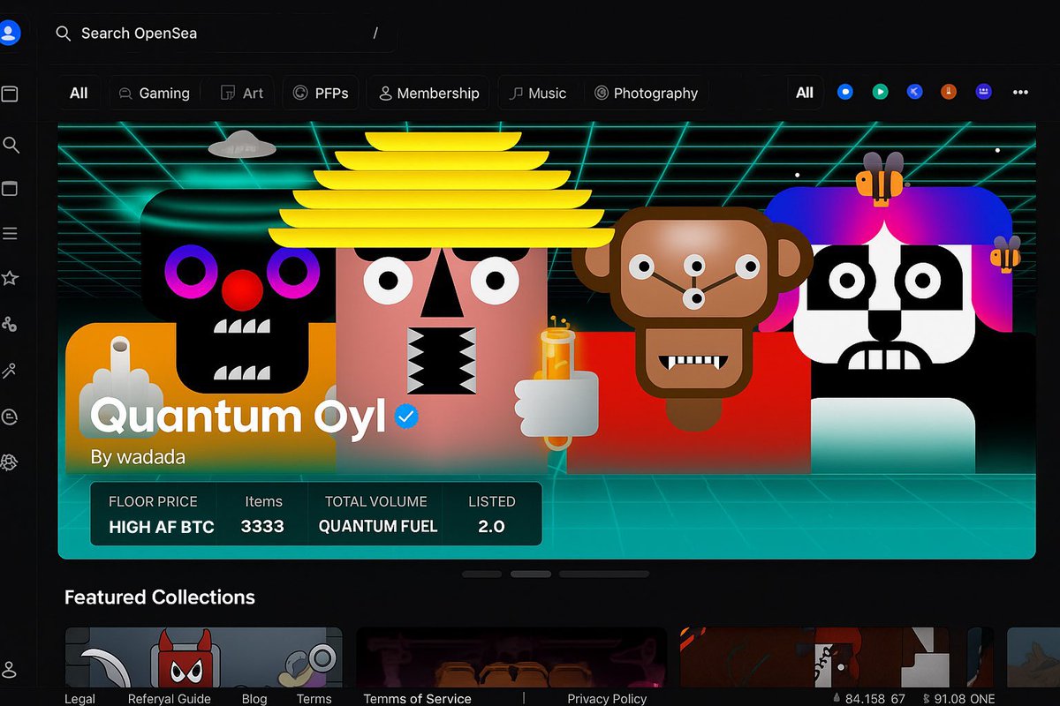Open the blue profile avatar at top left

(9, 34)
